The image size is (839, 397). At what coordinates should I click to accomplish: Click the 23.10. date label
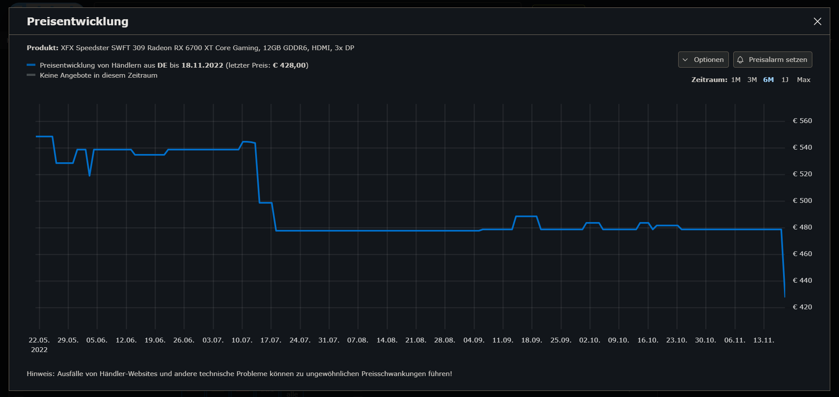point(677,340)
